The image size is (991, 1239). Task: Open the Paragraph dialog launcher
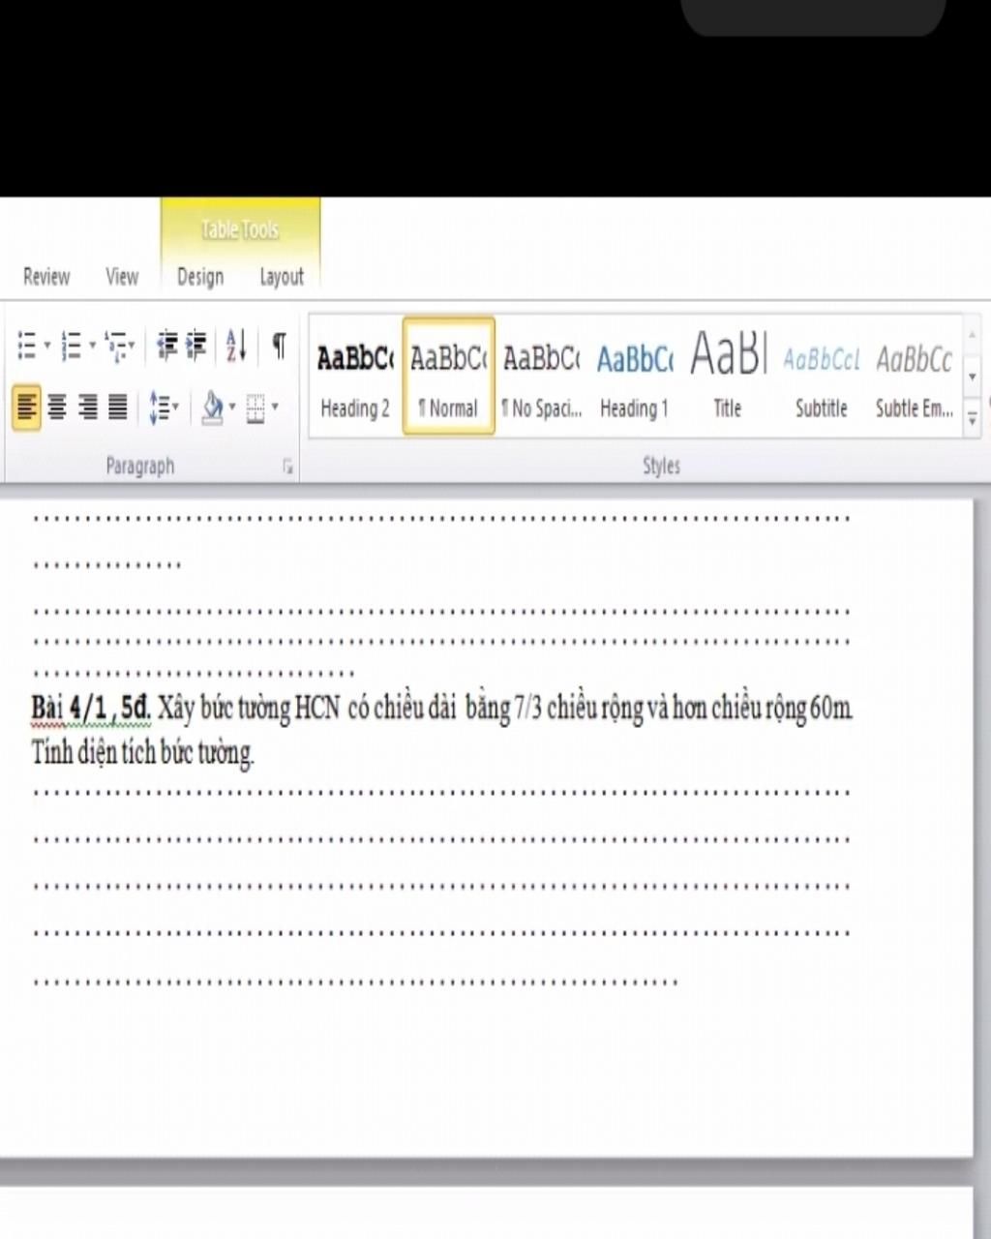(287, 467)
